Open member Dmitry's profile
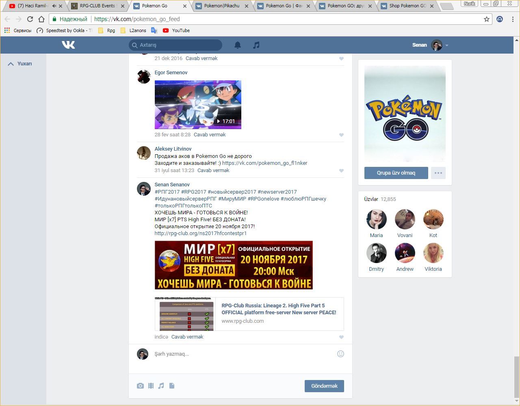This screenshot has width=520, height=406. (x=376, y=257)
